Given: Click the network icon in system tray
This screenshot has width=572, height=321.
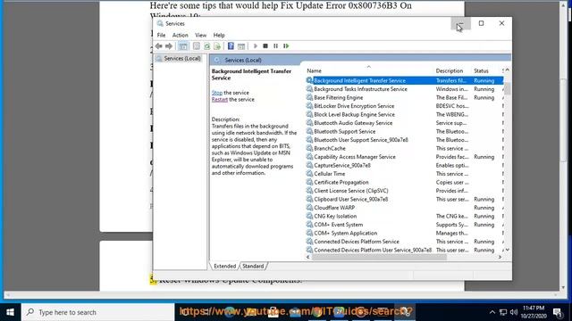Looking at the screenshot, I should 503,312.
